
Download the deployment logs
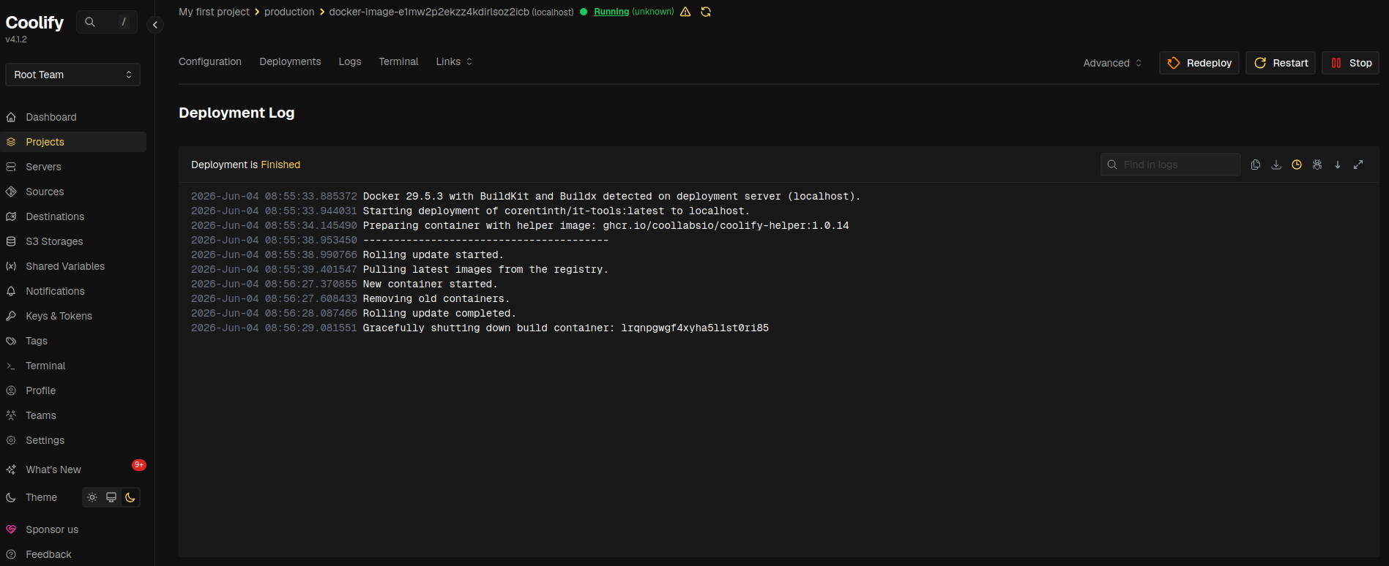click(1276, 165)
